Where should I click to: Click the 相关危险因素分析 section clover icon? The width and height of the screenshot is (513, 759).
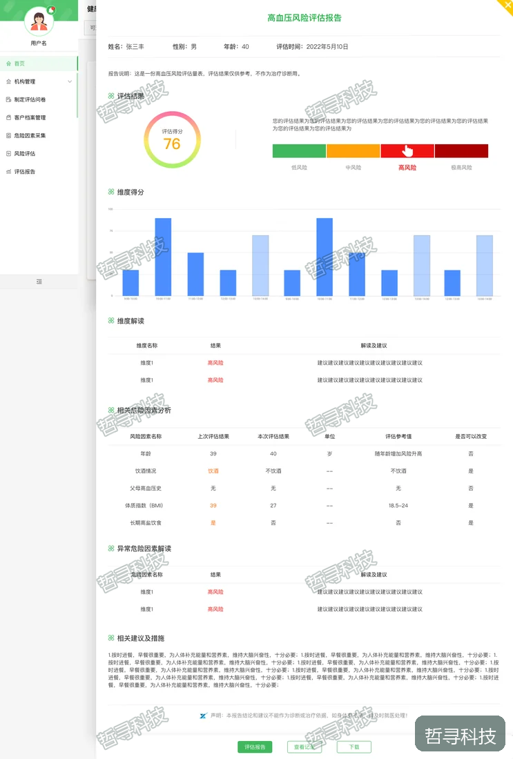pyautogui.click(x=111, y=410)
